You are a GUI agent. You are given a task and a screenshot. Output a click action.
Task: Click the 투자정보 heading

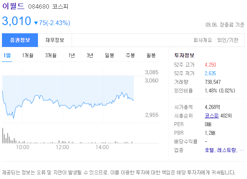tap(184, 55)
